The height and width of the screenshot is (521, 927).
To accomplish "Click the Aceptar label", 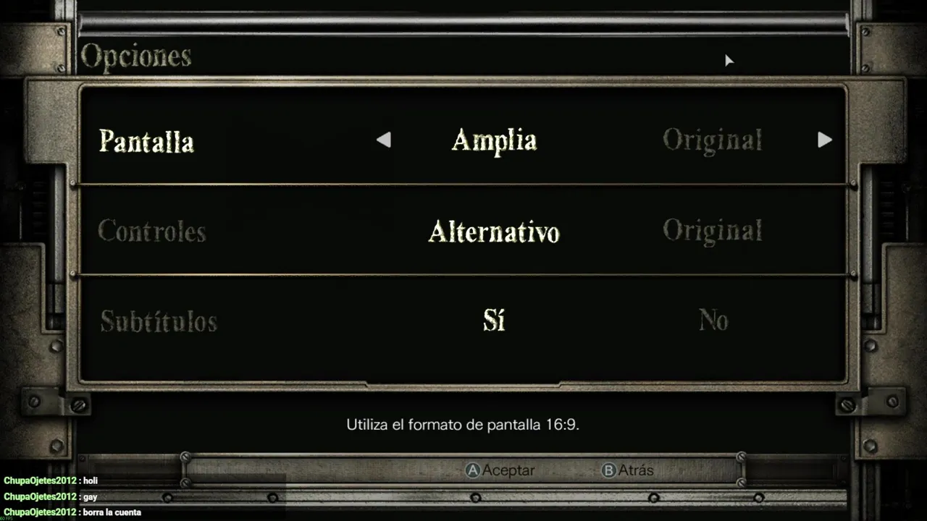I will click(x=508, y=470).
